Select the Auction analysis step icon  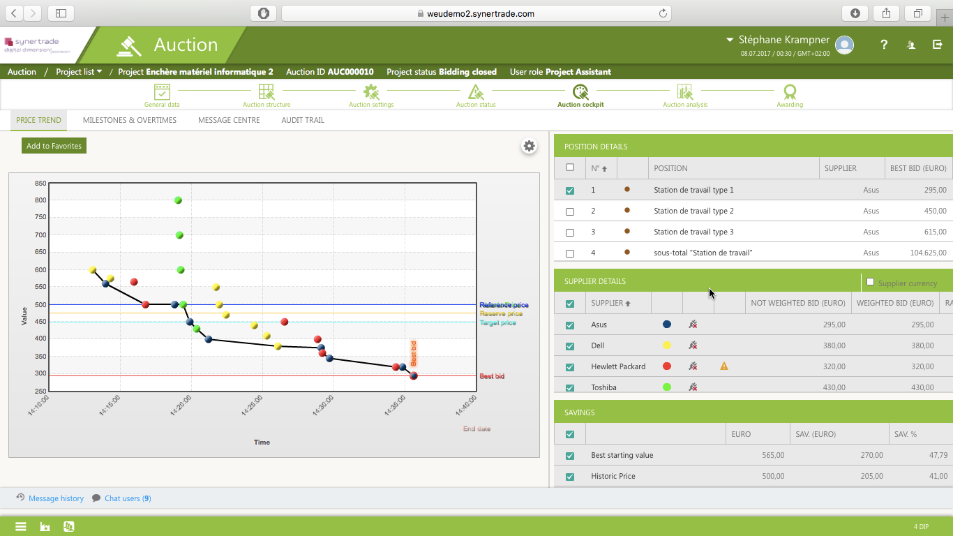(685, 91)
